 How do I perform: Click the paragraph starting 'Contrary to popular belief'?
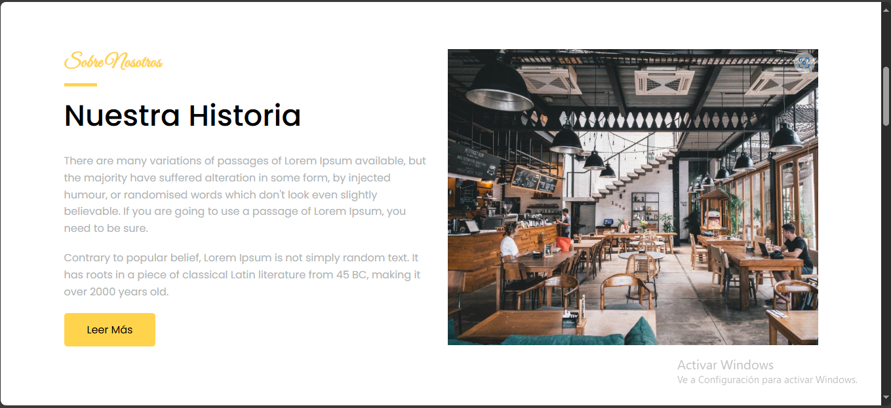pyautogui.click(x=243, y=275)
